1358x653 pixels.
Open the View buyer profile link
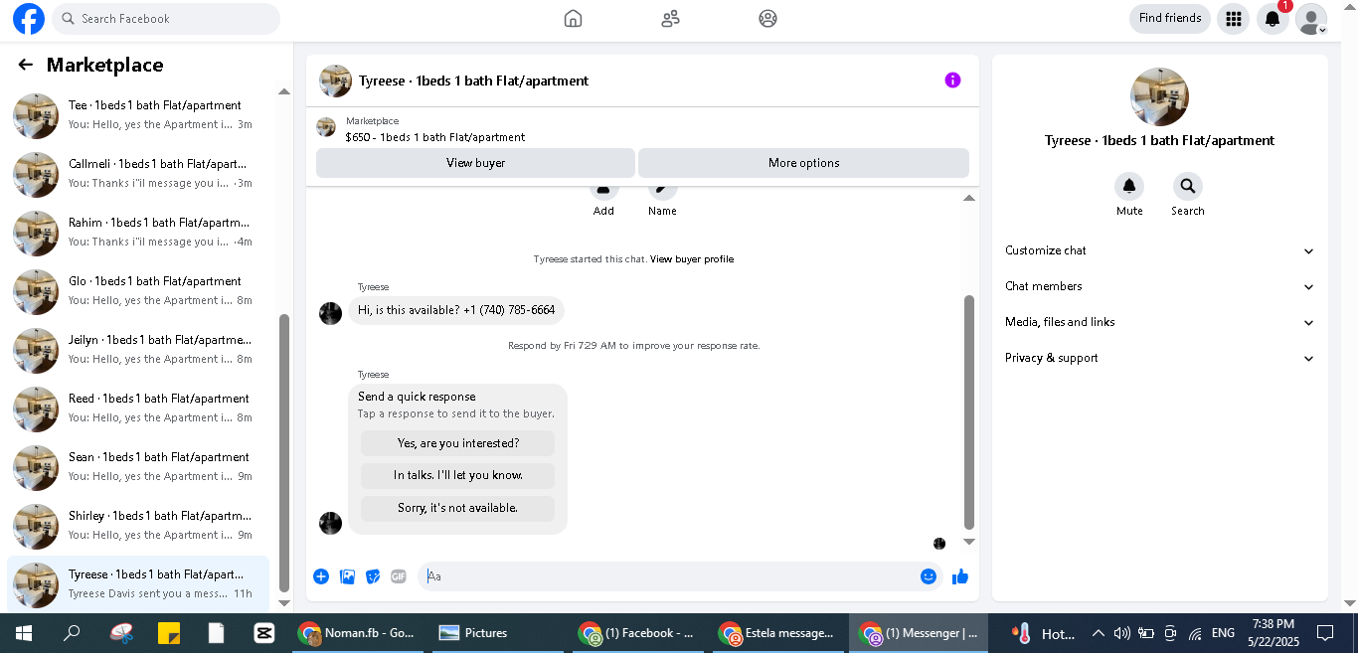pyautogui.click(x=692, y=259)
